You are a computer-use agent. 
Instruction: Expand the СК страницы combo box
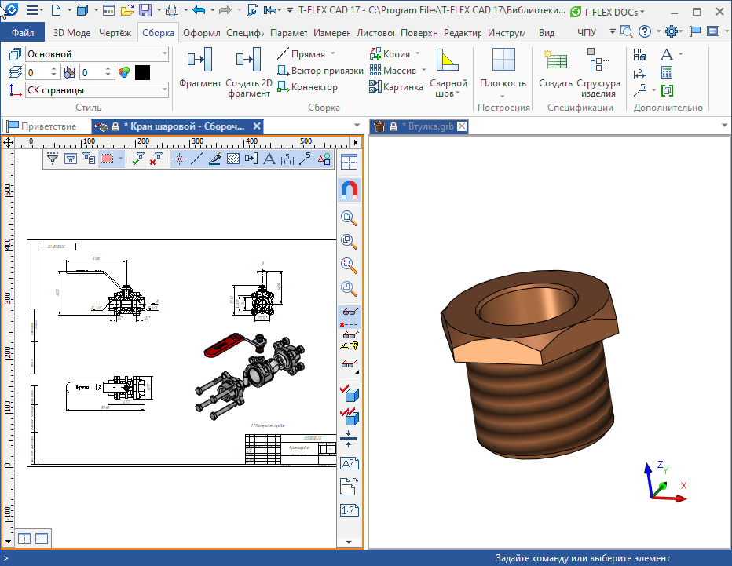[x=163, y=89]
